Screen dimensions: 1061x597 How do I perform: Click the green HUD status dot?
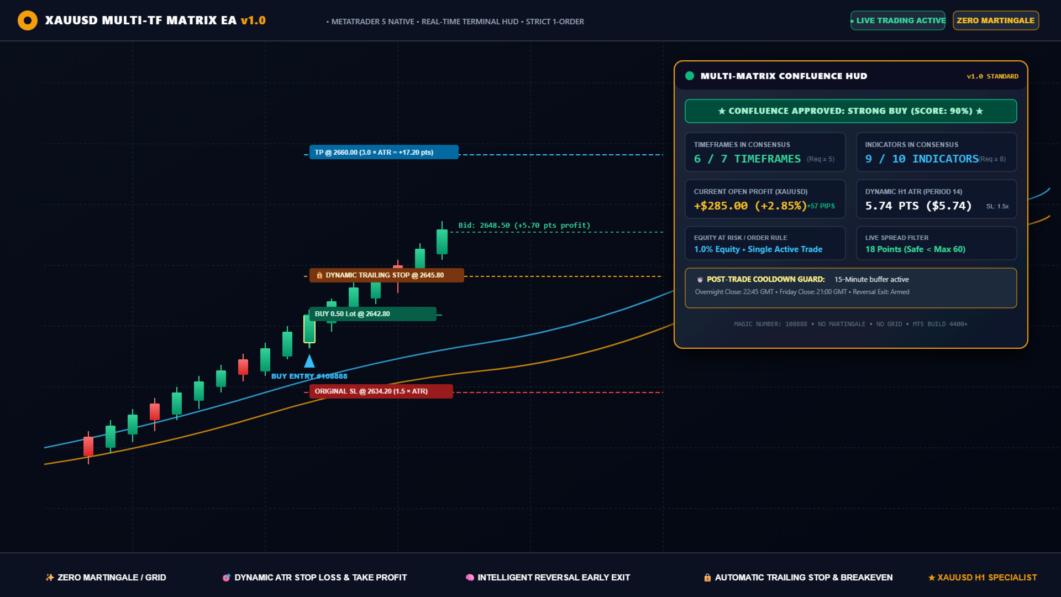click(x=690, y=76)
